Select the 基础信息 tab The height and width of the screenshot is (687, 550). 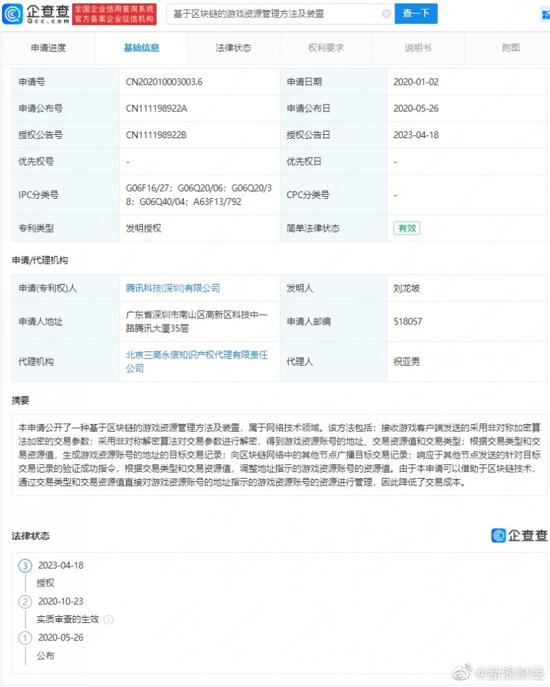(141, 48)
